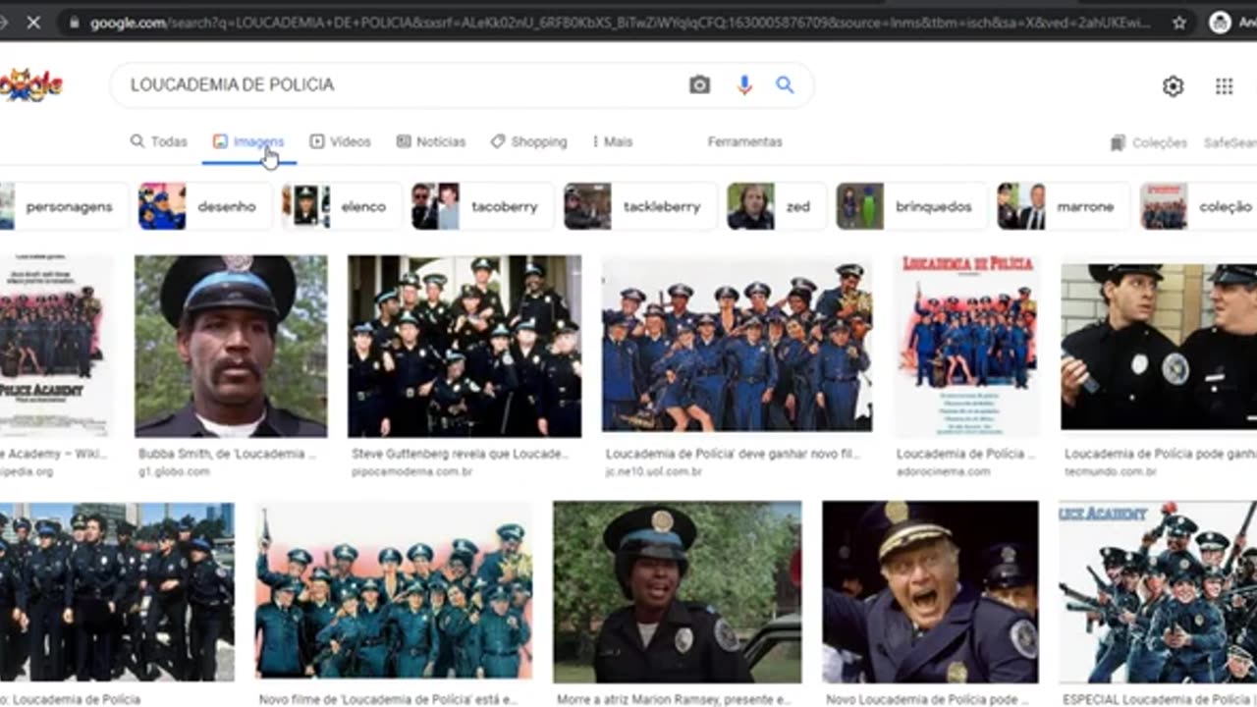This screenshot has width=1257, height=707.
Task: Go to the Shopping tab
Action: tap(528, 141)
